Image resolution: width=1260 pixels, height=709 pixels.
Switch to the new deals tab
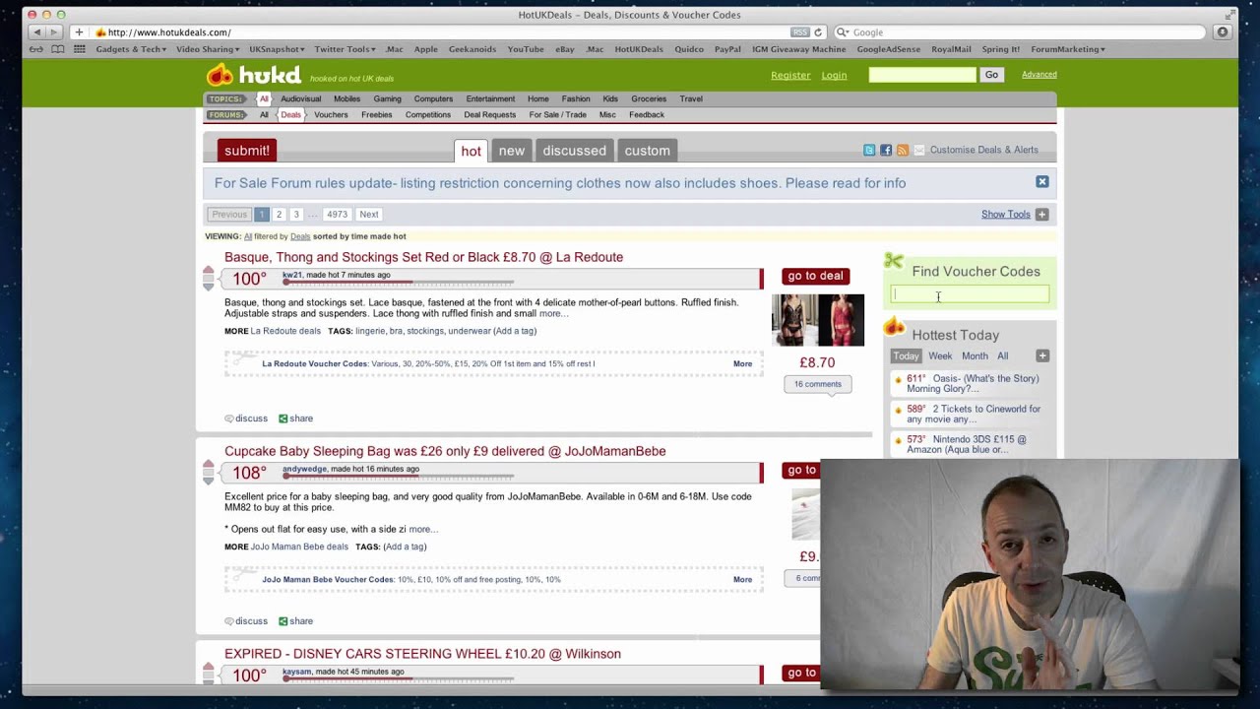[512, 151]
